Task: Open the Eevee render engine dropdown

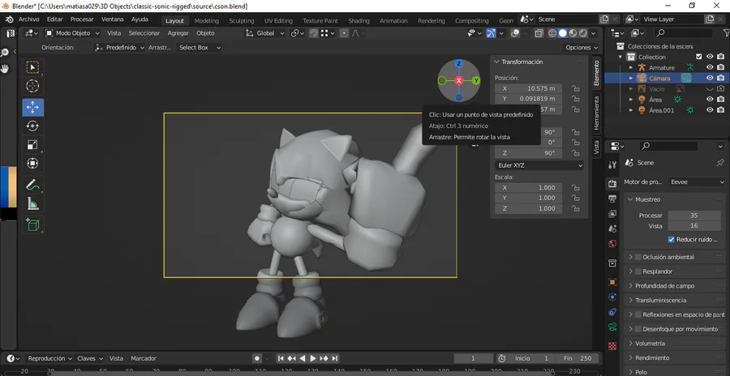Action: (697, 182)
